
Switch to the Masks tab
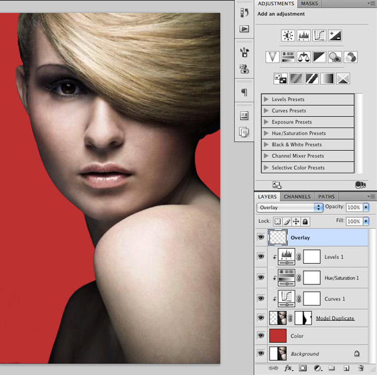(310, 4)
